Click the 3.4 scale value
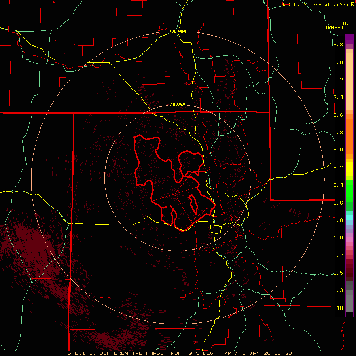This screenshot has width=356, height=356. point(338,185)
